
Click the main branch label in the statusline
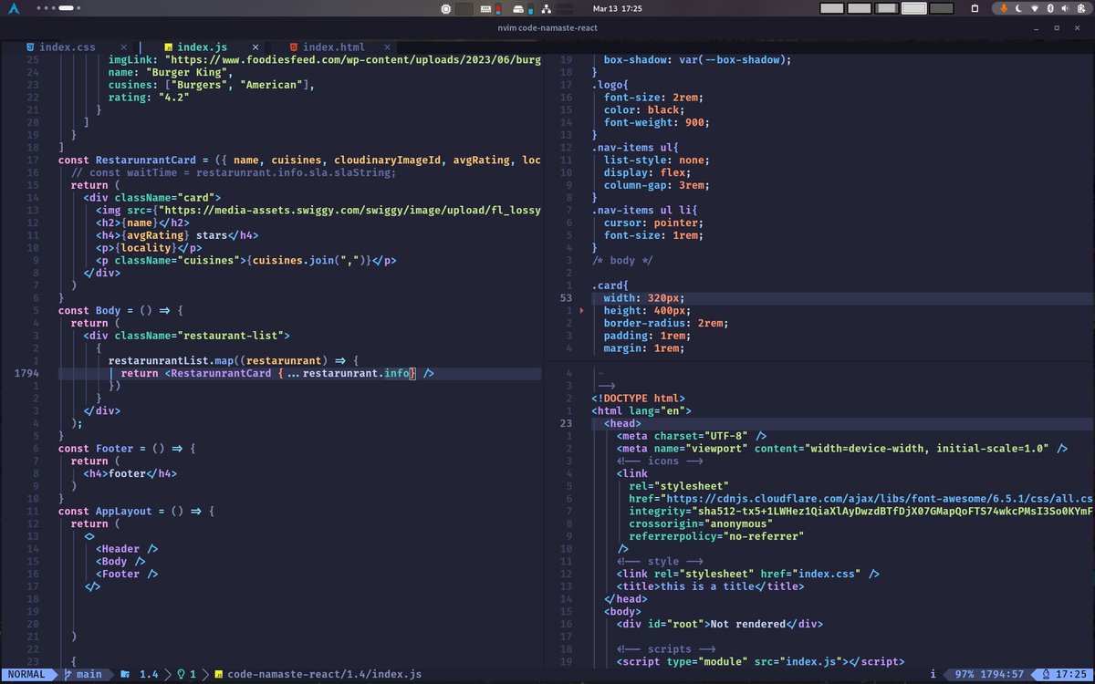[89, 675]
